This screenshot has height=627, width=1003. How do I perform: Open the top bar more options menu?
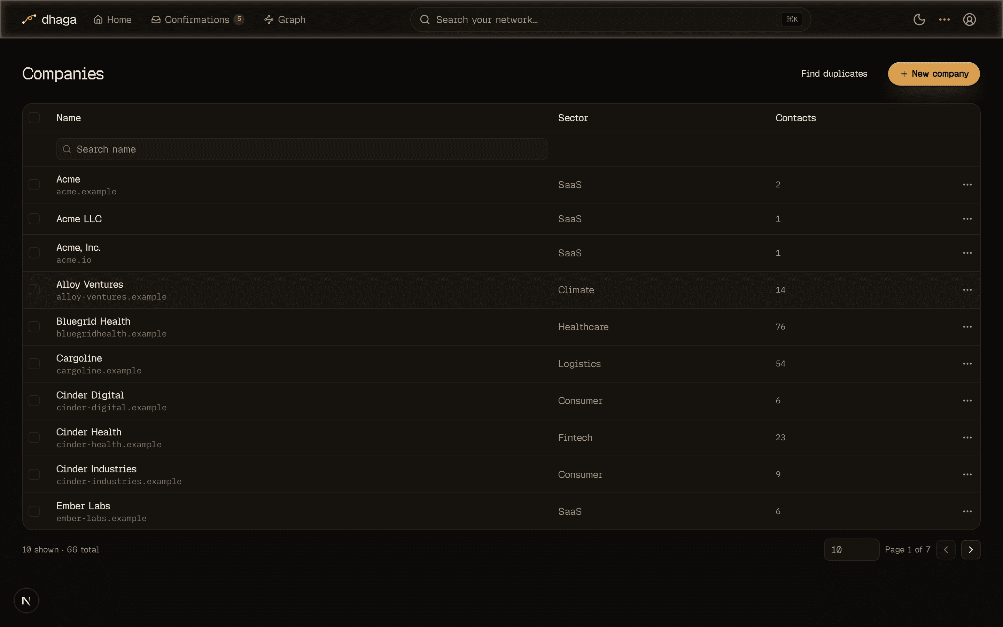(944, 20)
